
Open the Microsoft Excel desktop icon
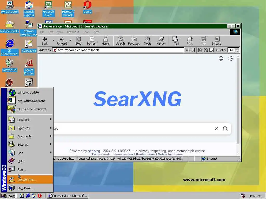[48, 9]
